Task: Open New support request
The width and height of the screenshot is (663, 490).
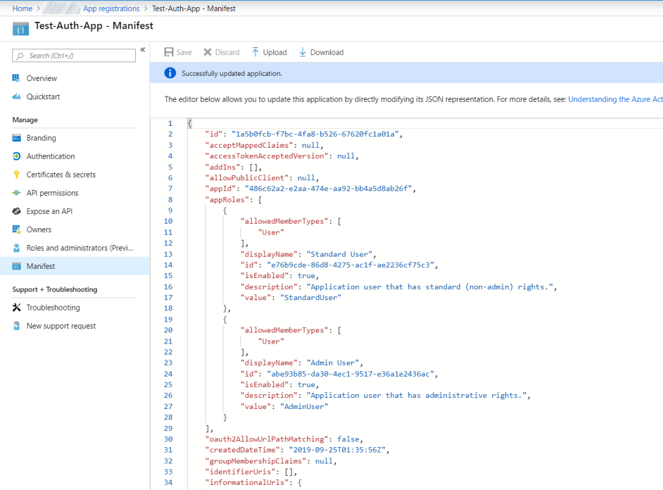Action: click(x=61, y=326)
